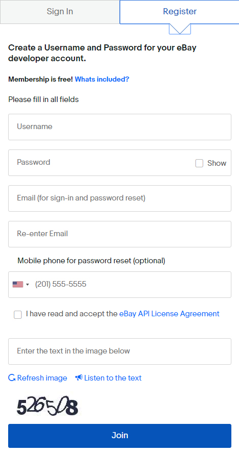The height and width of the screenshot is (454, 239).
Task: Toggle the Show password checkbox
Action: tap(199, 163)
